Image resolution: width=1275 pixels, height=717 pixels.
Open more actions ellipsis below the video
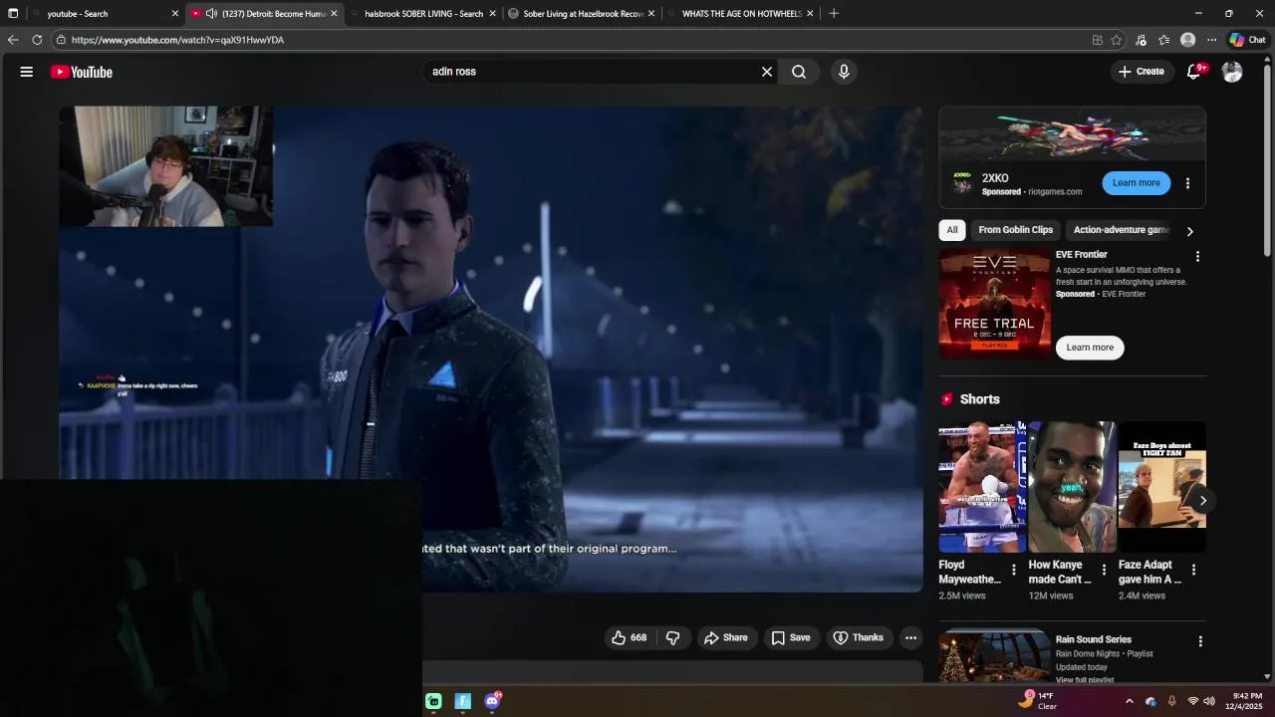(x=910, y=637)
